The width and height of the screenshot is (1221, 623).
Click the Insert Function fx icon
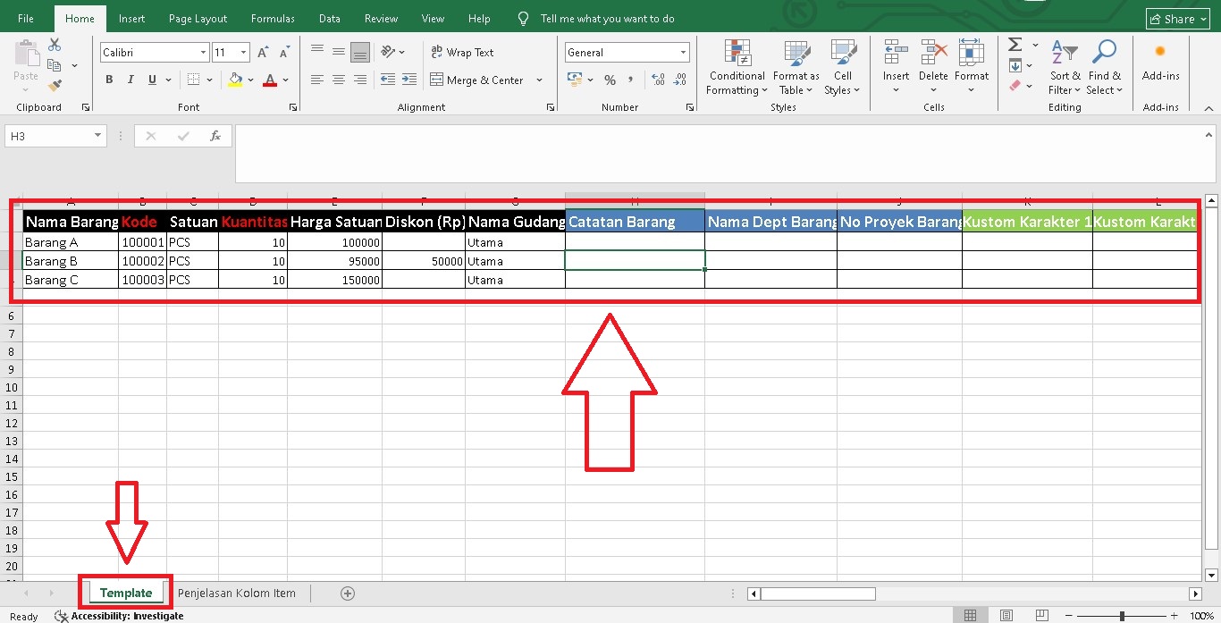[x=215, y=136]
